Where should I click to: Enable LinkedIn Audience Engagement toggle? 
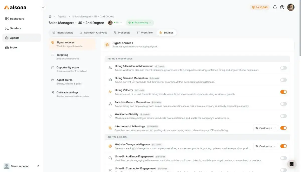[x=283, y=158]
